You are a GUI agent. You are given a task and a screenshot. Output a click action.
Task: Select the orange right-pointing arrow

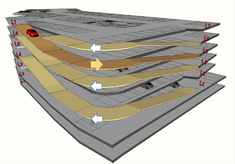[x=97, y=65]
